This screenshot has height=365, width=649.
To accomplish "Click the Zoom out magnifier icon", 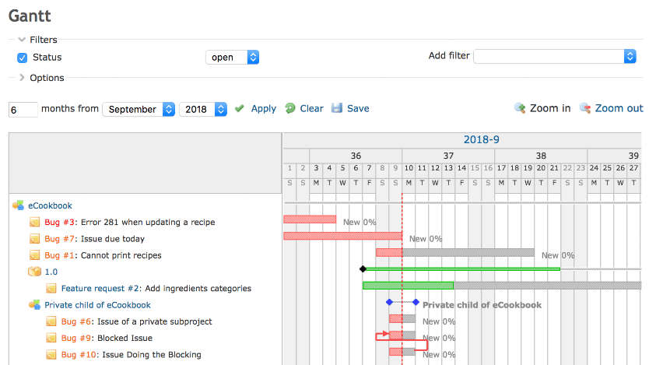I will pos(585,109).
